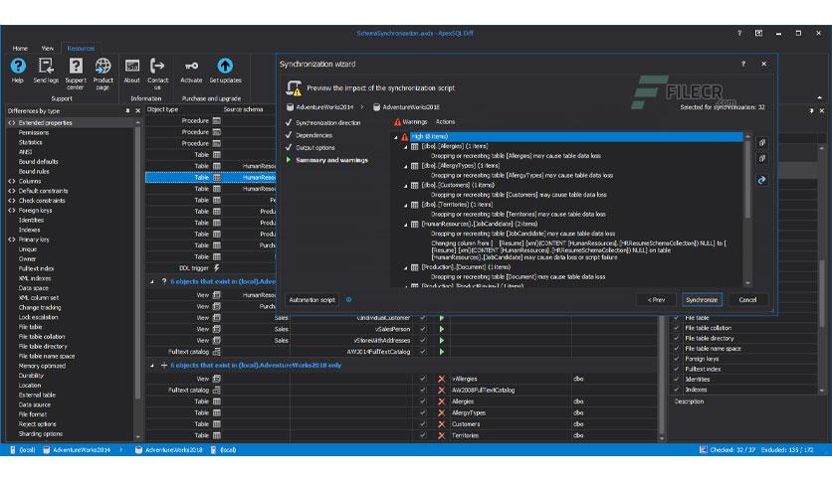Toggle the Fulltext index checkbox in right panel

coord(677,369)
